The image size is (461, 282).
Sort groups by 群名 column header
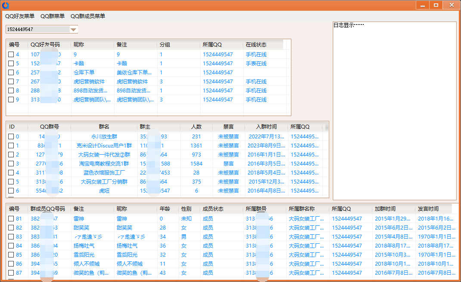[104, 127]
